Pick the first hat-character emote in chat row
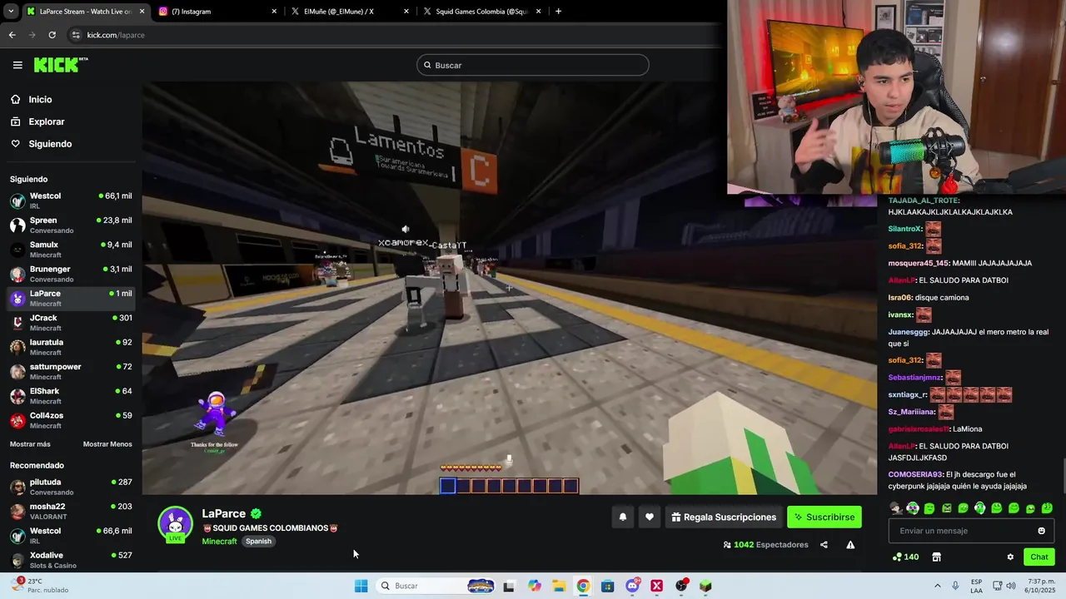Image resolution: width=1066 pixels, height=599 pixels. [896, 508]
